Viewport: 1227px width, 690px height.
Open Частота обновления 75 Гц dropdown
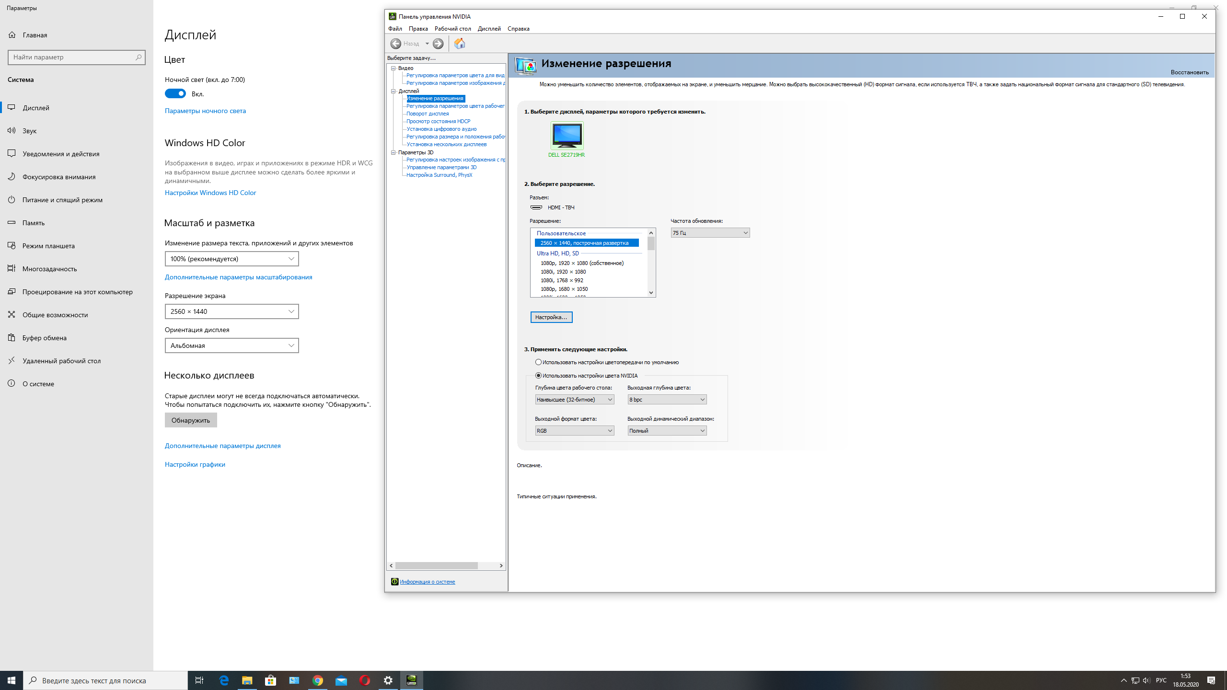[710, 233]
